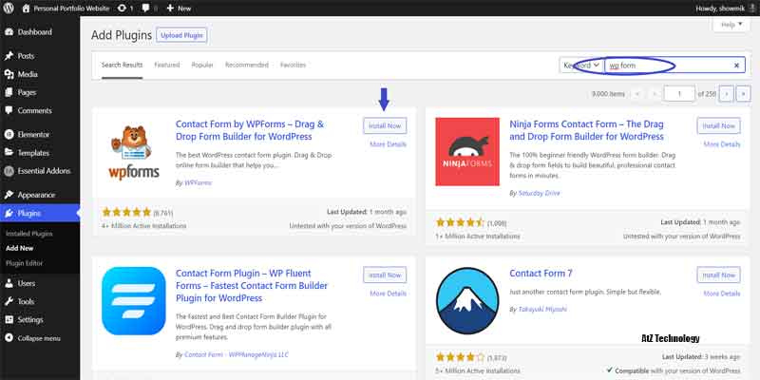760x380 pixels.
Task: Go to the next results page
Action: pos(726,93)
